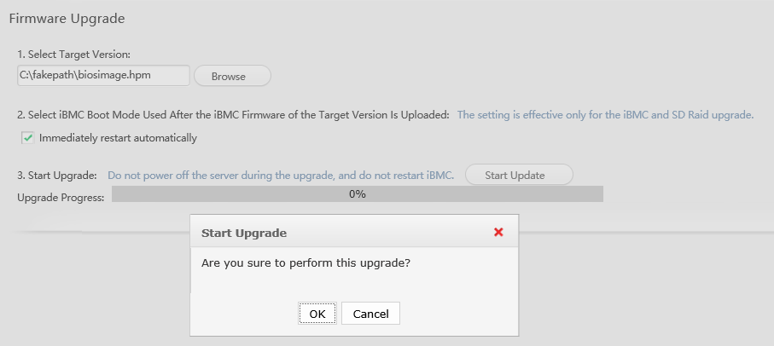
Task: Click the divider line beneath Upgrade Progress
Action: point(102,230)
